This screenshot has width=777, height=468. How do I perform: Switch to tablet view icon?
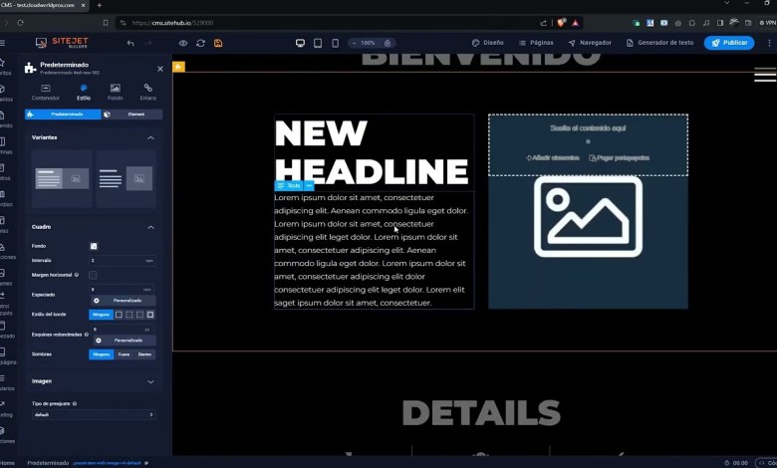pyautogui.click(x=318, y=43)
